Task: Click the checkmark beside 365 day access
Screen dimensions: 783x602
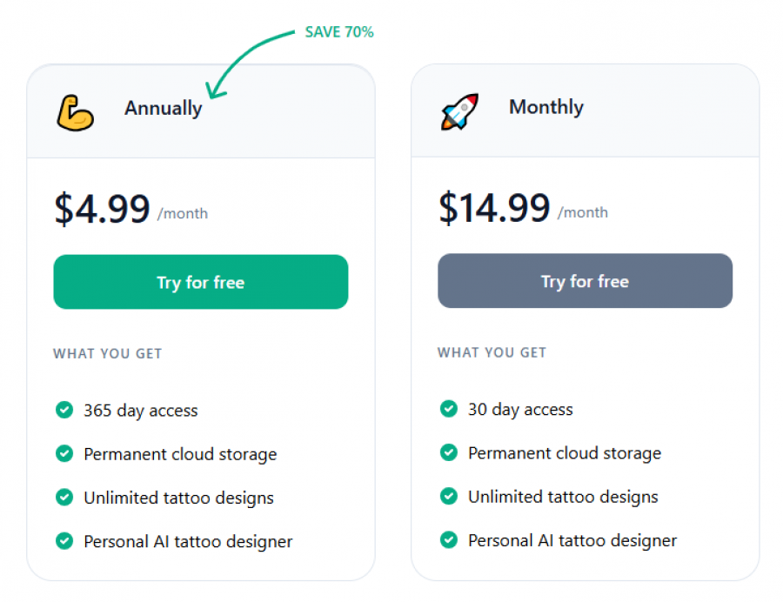Action: (x=64, y=410)
